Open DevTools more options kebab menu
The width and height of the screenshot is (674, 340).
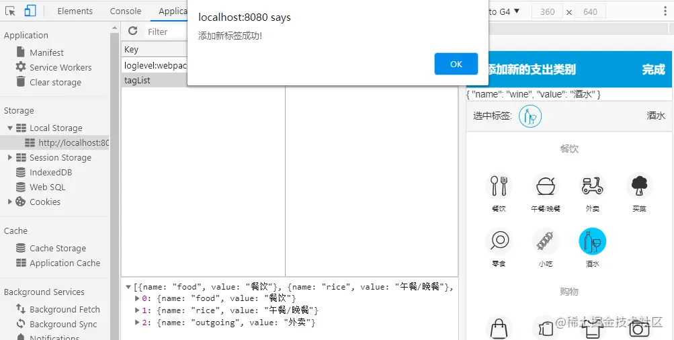tap(665, 11)
